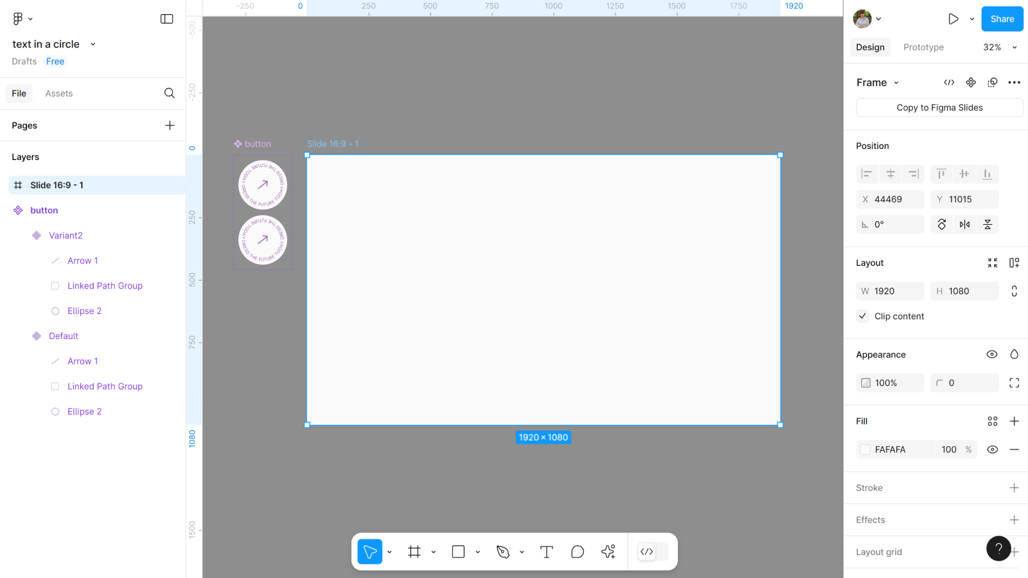Select the Text tool in bottom toolbar

[546, 552]
